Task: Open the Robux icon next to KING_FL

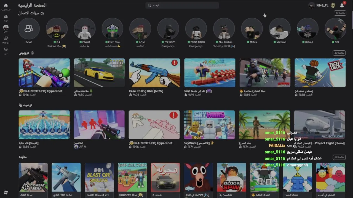Action: [333, 5]
